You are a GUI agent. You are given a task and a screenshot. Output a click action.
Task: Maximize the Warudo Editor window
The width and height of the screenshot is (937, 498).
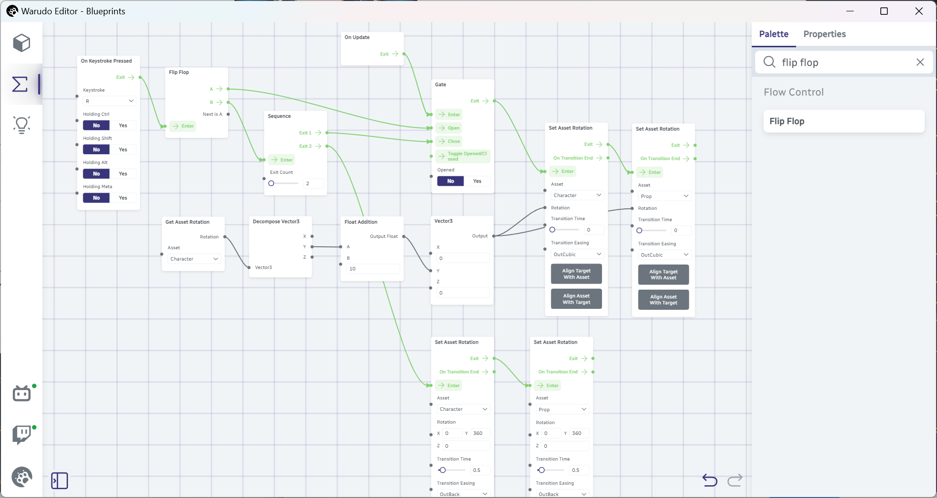pyautogui.click(x=884, y=11)
